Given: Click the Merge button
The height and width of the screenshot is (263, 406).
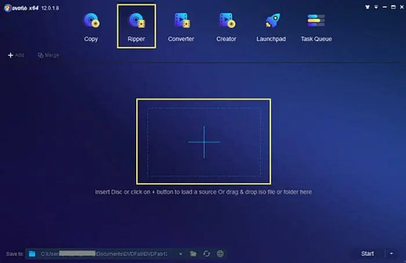Looking at the screenshot, I should tap(48, 55).
